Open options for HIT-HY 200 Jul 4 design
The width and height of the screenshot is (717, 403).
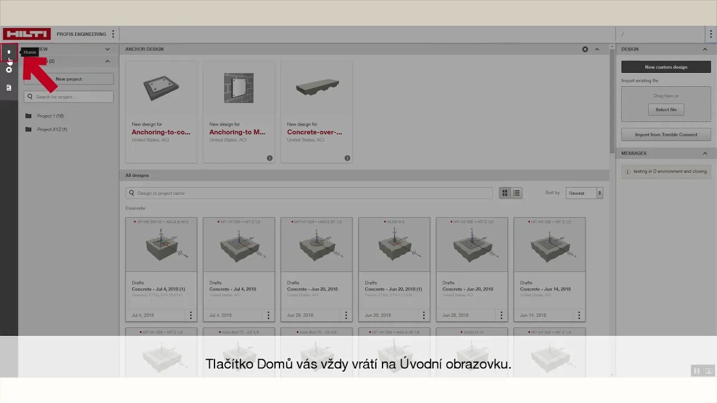coord(268,315)
